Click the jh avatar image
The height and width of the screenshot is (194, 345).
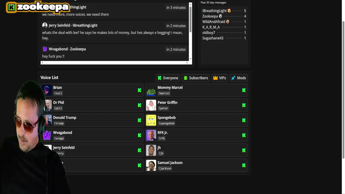point(151,150)
